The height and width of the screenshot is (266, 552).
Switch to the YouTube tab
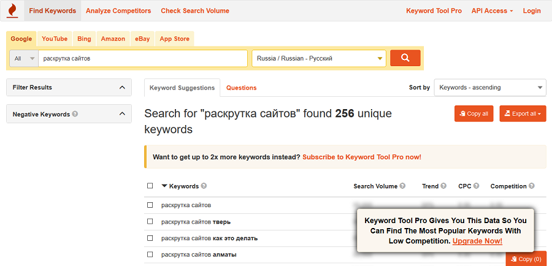55,39
